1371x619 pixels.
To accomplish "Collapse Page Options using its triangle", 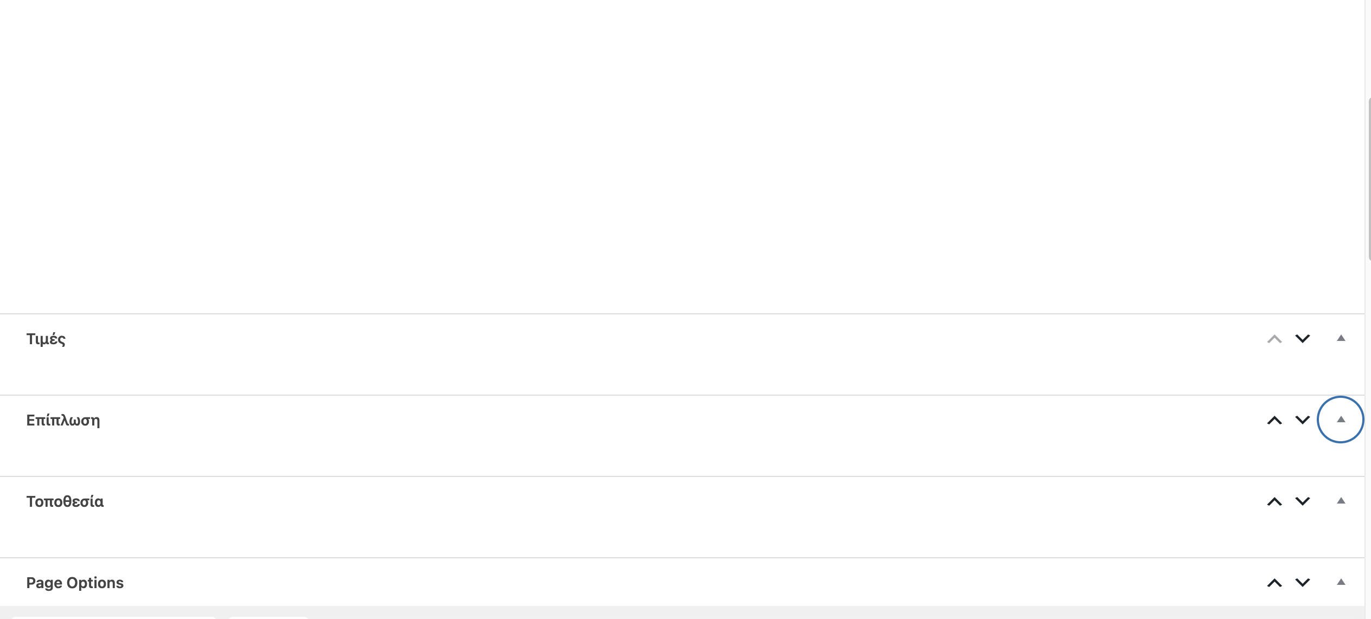I will click(x=1341, y=582).
